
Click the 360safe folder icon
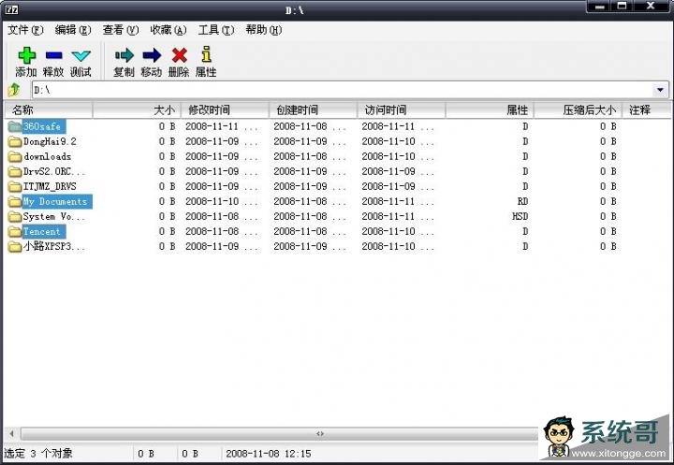click(15, 126)
